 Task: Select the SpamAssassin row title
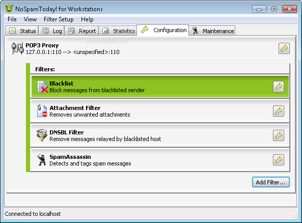pos(70,157)
